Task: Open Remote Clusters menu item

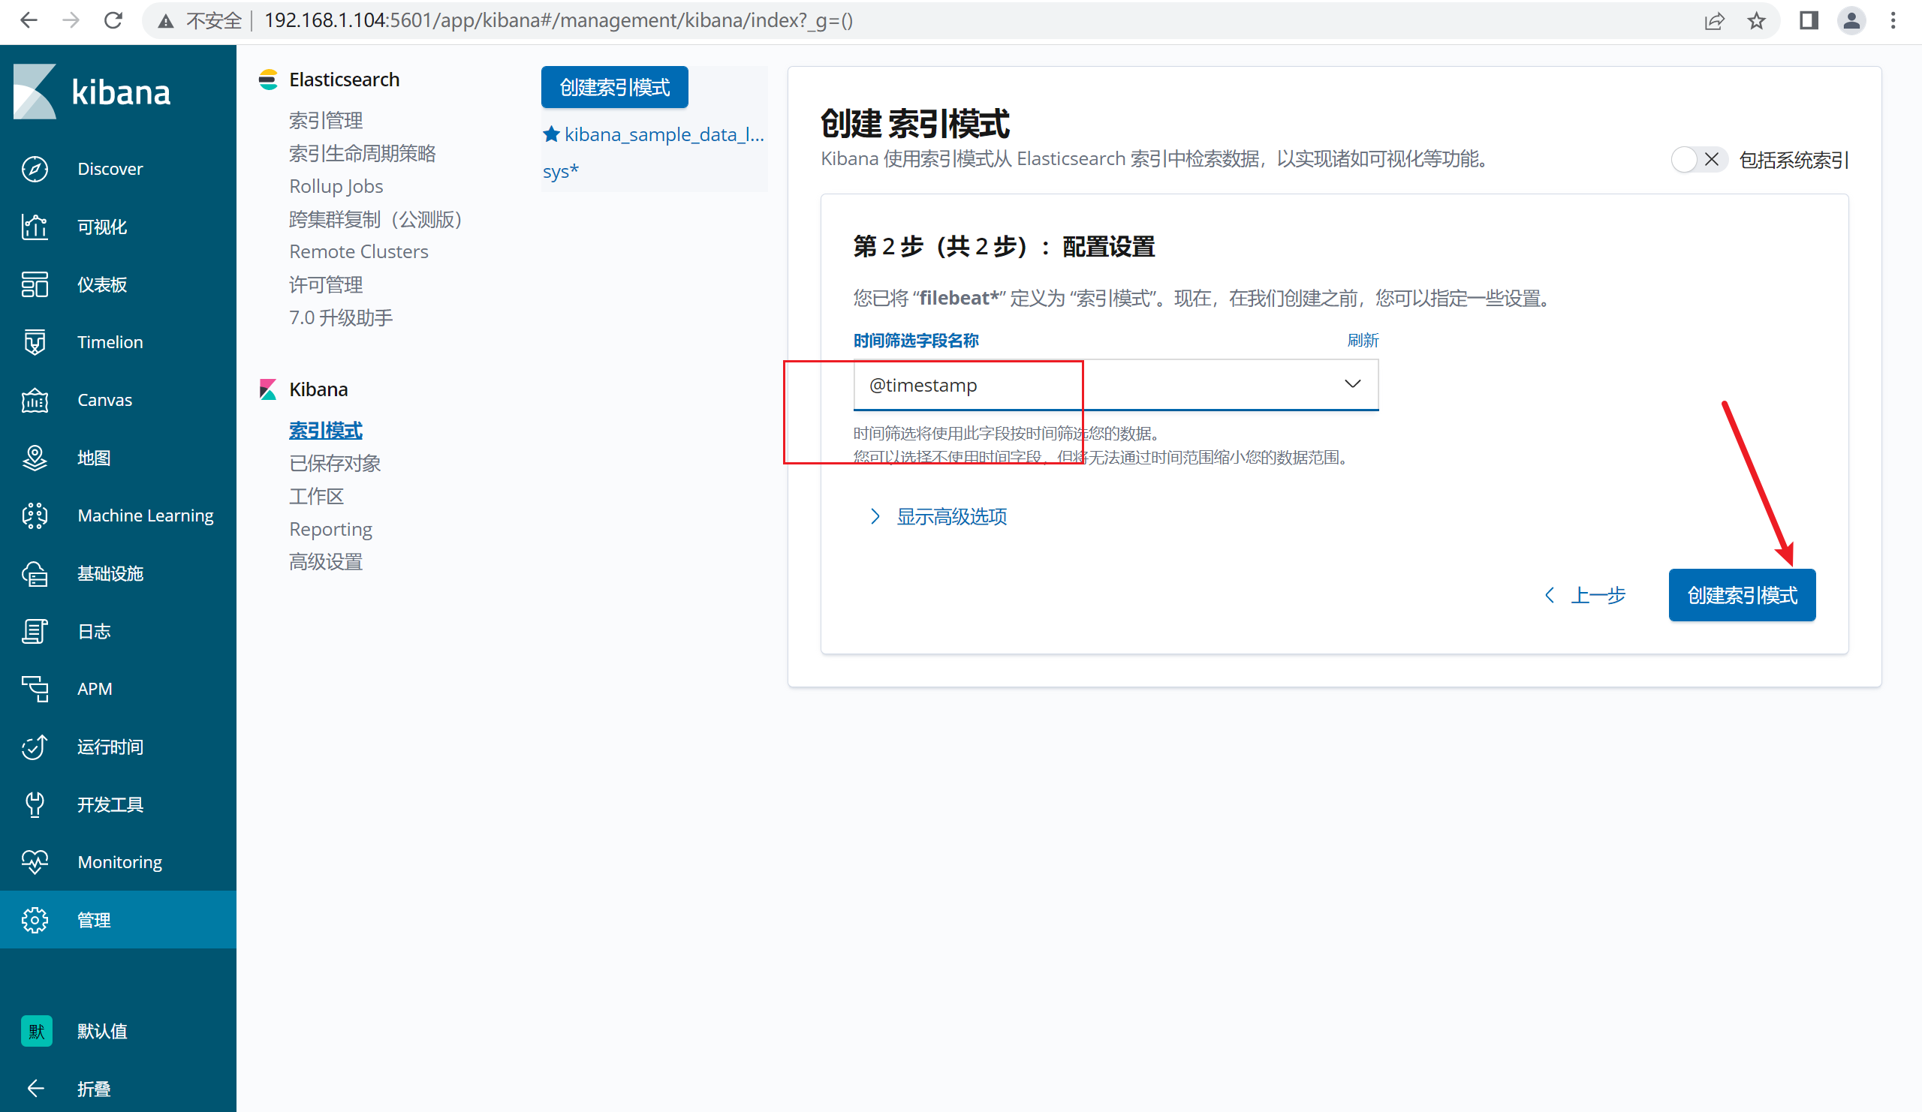Action: point(358,251)
